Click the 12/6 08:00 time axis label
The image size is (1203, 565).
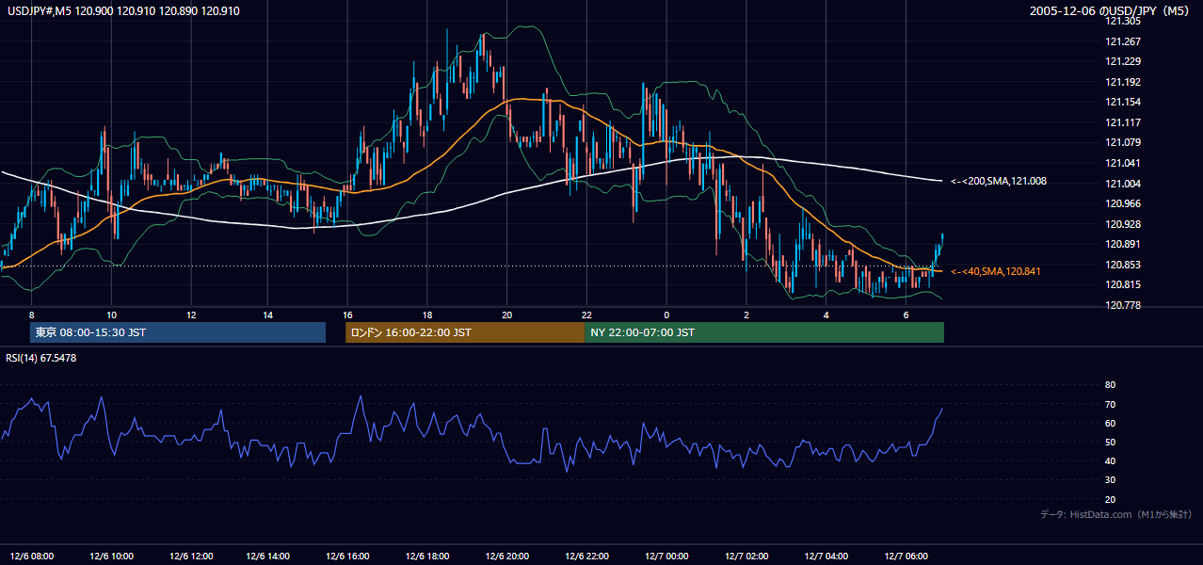coord(31,556)
